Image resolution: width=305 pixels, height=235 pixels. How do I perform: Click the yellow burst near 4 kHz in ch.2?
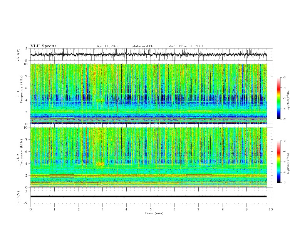100,164
